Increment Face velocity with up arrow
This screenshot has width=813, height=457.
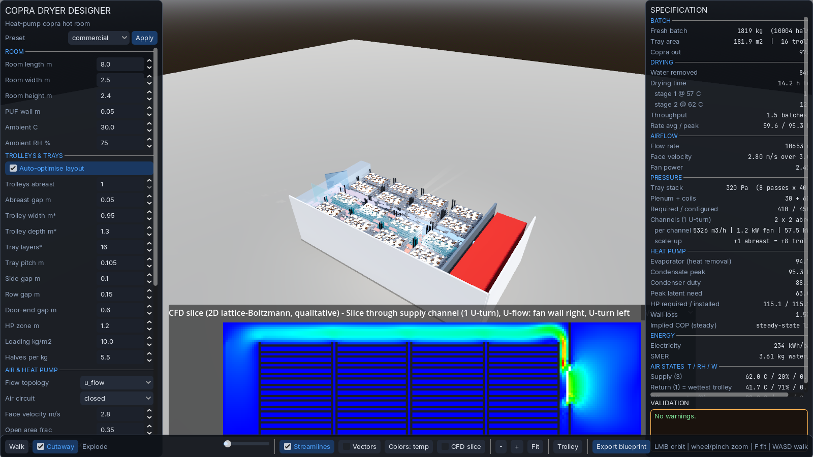coord(149,411)
